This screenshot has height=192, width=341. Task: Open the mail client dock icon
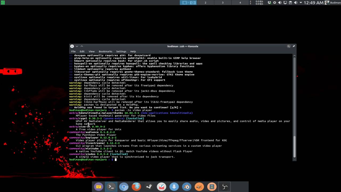161,187
